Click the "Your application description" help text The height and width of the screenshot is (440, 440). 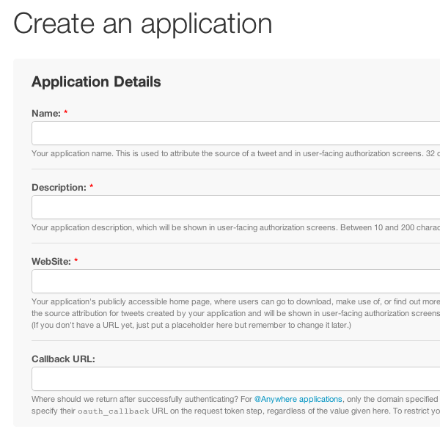[235, 227]
